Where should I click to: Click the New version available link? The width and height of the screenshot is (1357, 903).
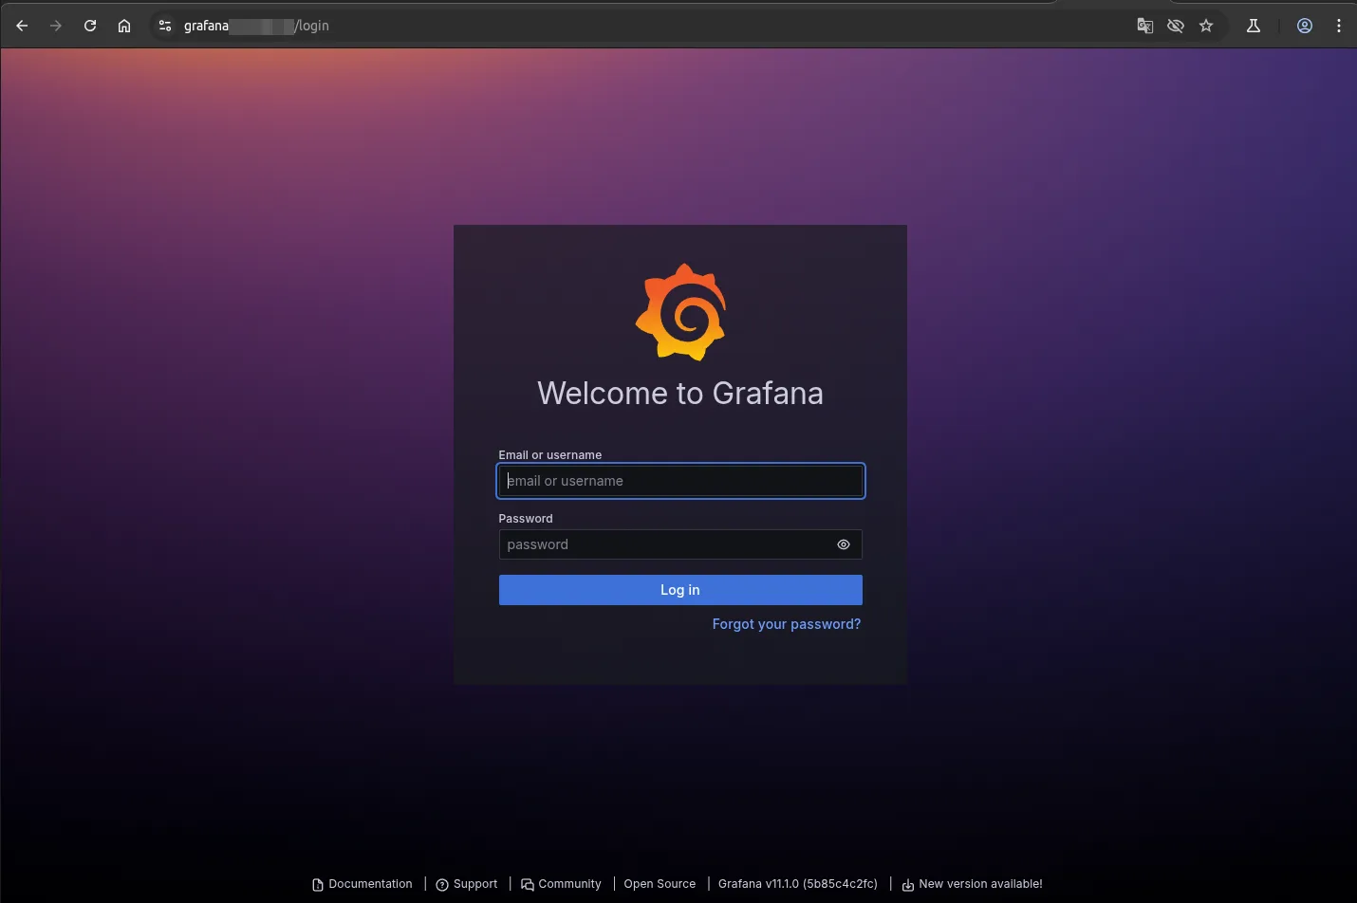(972, 884)
